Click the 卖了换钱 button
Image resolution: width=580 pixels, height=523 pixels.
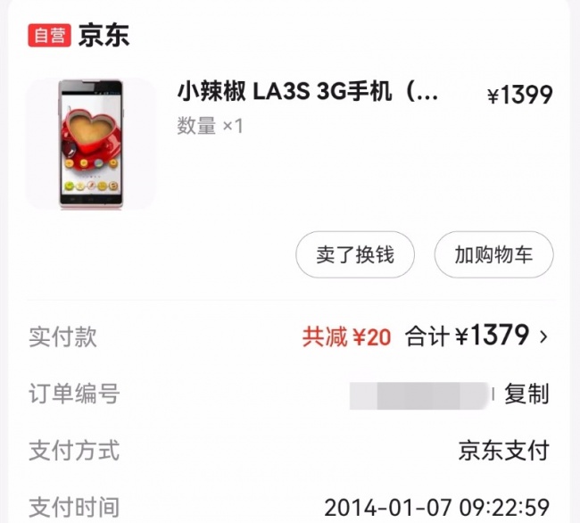pos(355,254)
